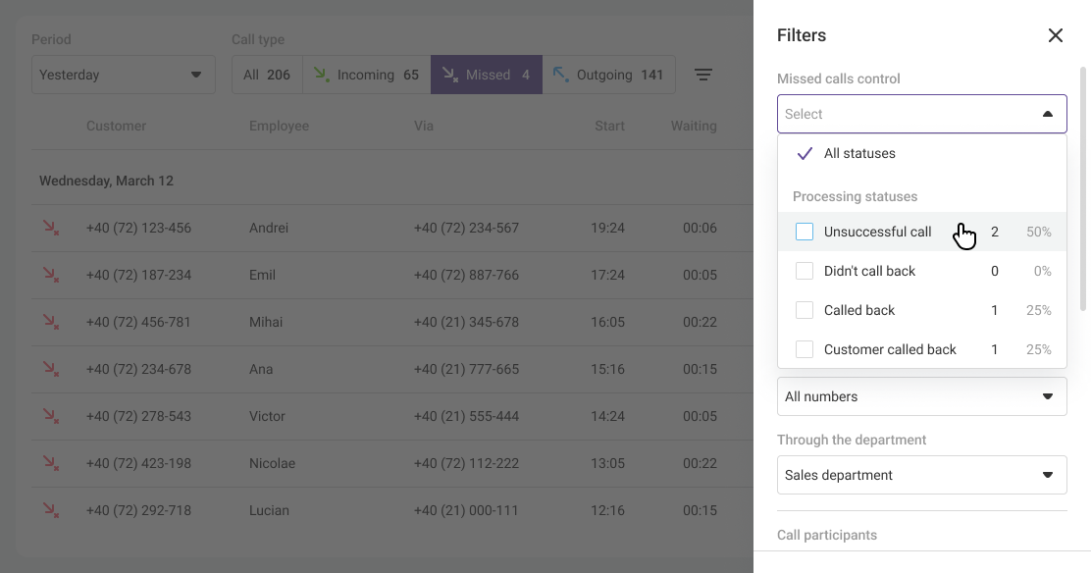Click missed call icon in Ana's row

tap(50, 369)
